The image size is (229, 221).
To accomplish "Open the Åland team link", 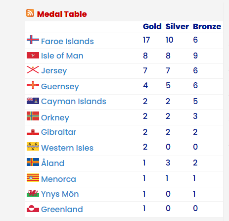I will click(x=52, y=163).
